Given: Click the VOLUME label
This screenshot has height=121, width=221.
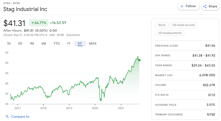Looking at the screenshot, I should (x=161, y=85).
